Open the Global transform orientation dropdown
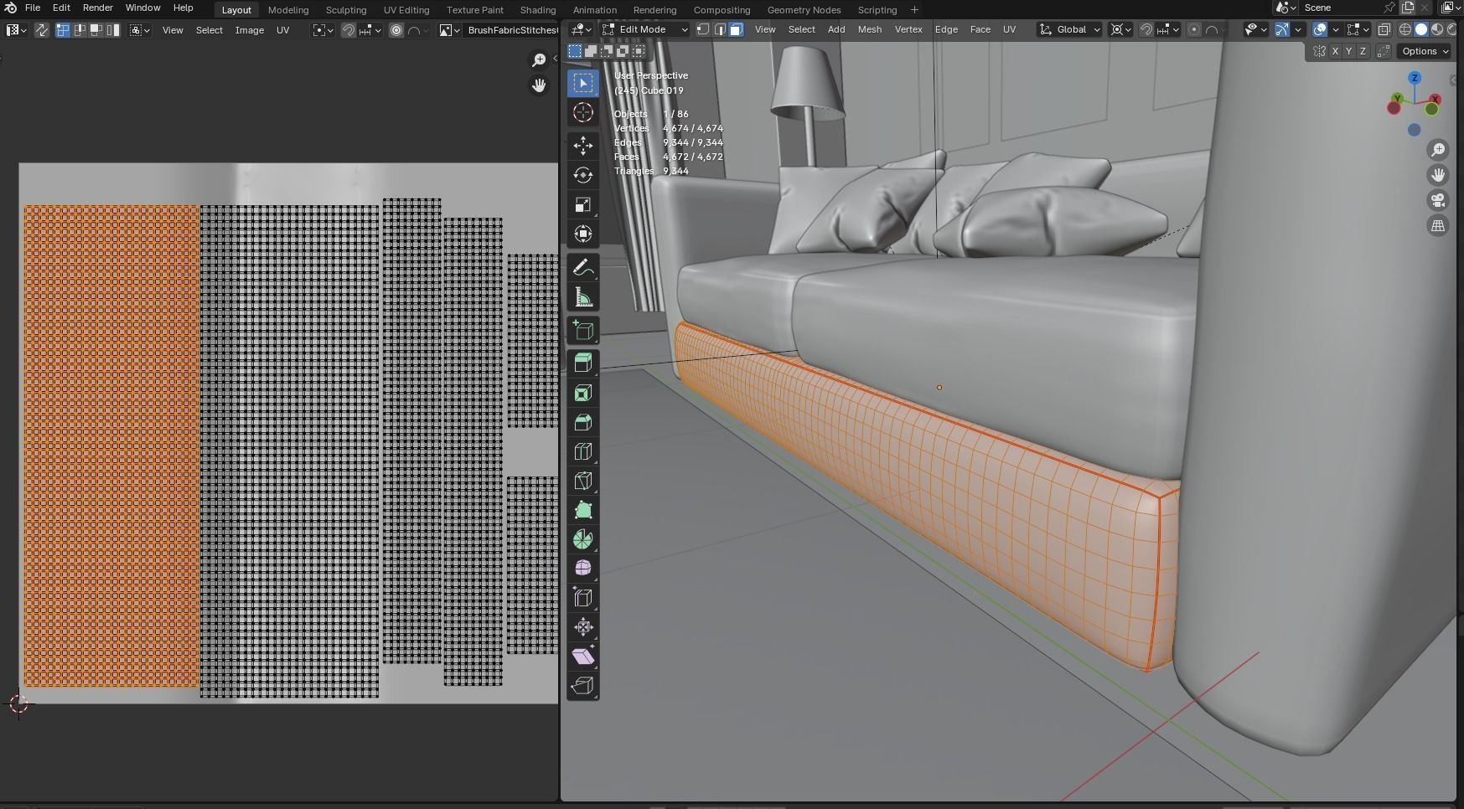 point(1069,29)
